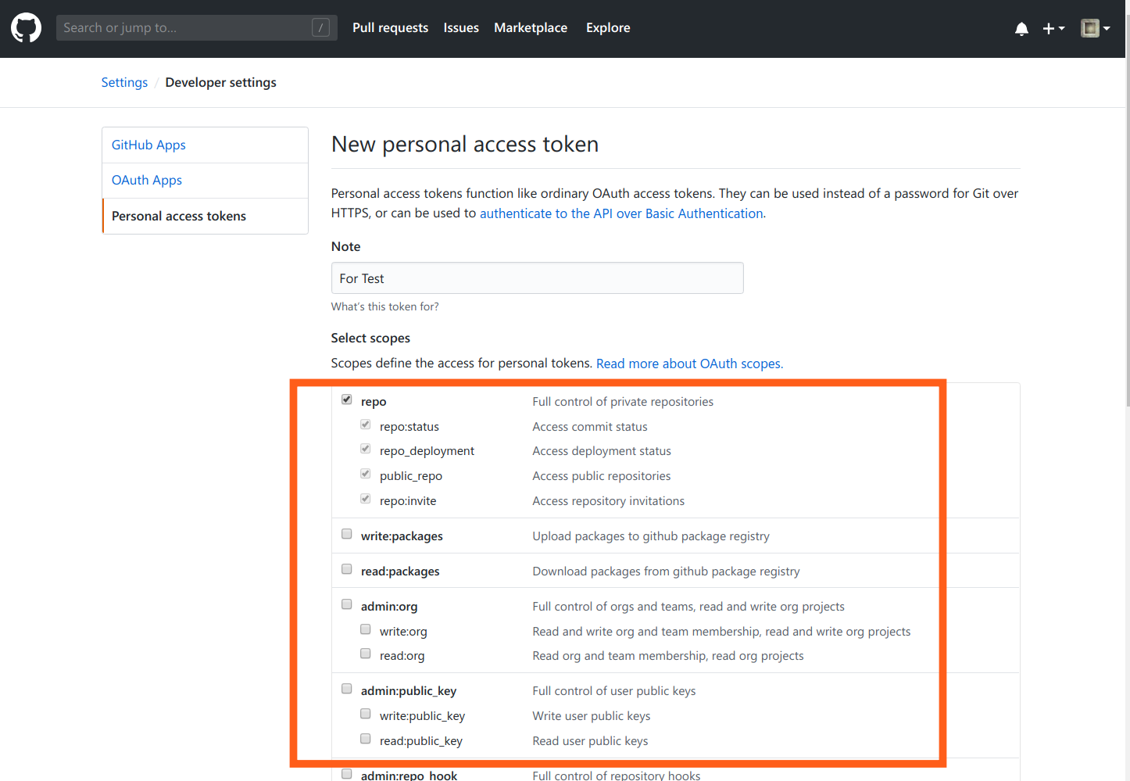The height and width of the screenshot is (781, 1130).
Task: Open the GitHub Octocat logo home
Action: point(26,28)
